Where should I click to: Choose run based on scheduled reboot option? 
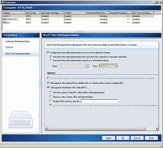[51, 61]
